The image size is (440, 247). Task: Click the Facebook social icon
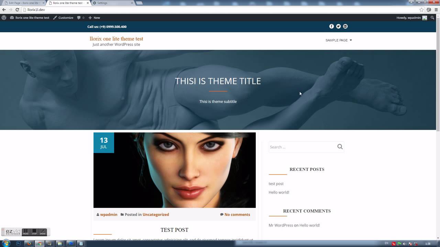(331, 26)
